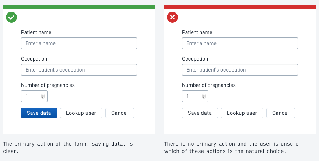Focus Patient name field in green-check form
This screenshot has width=319, height=161.
pos(79,43)
